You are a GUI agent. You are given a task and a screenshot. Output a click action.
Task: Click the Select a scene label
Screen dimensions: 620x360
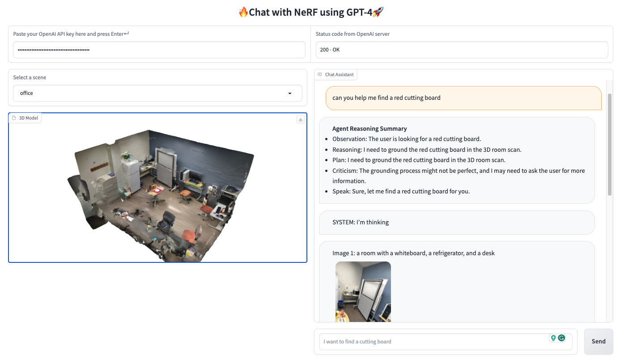point(30,77)
